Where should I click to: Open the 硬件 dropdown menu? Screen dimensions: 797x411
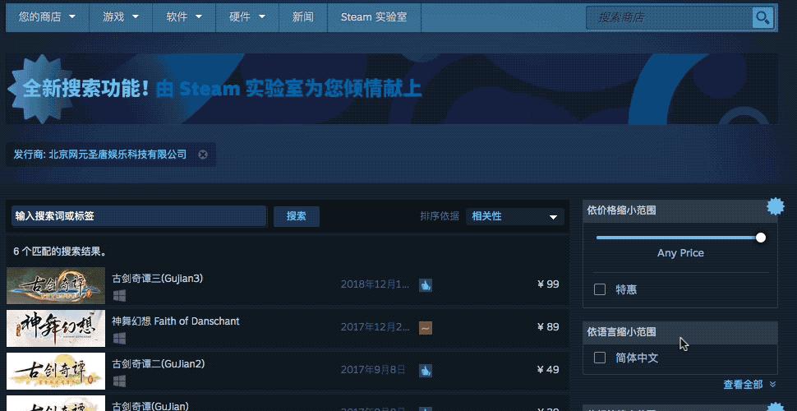pos(247,17)
